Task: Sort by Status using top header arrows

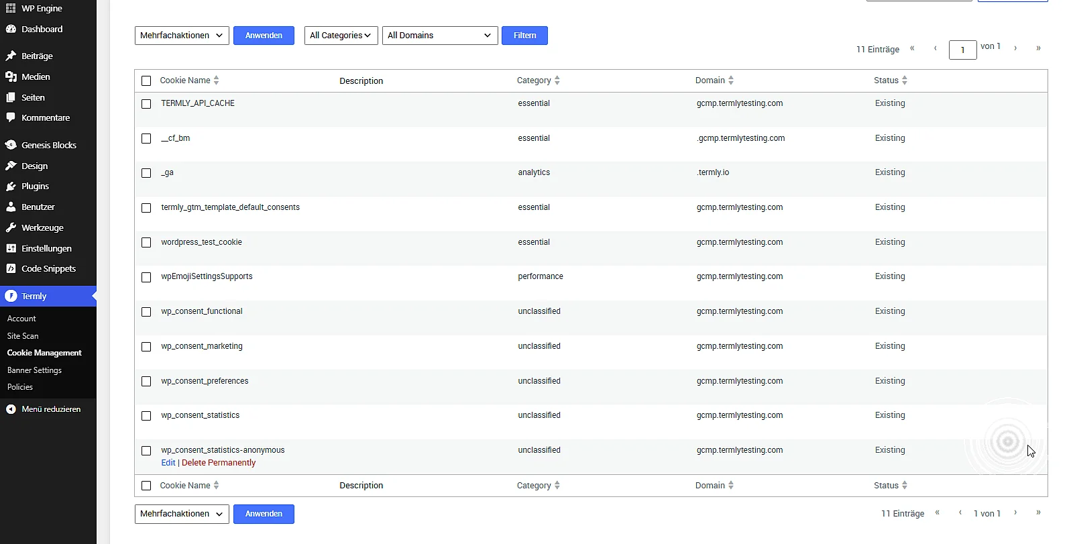Action: pyautogui.click(x=905, y=80)
